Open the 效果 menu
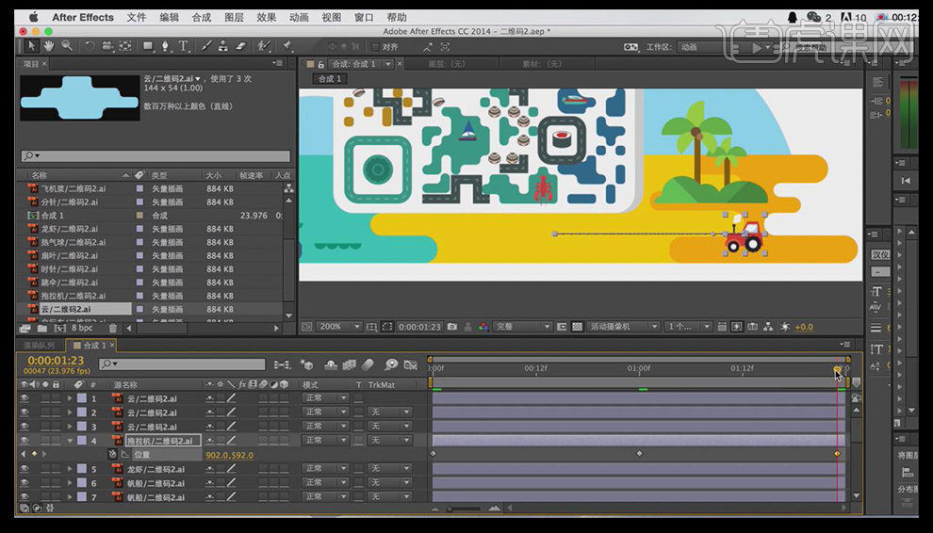The width and height of the screenshot is (933, 533). [x=267, y=17]
